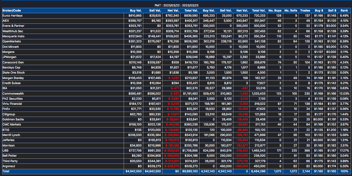Click Euroz Hartleys buy value $810,965
This screenshot has width=352, height=176.
135,16
